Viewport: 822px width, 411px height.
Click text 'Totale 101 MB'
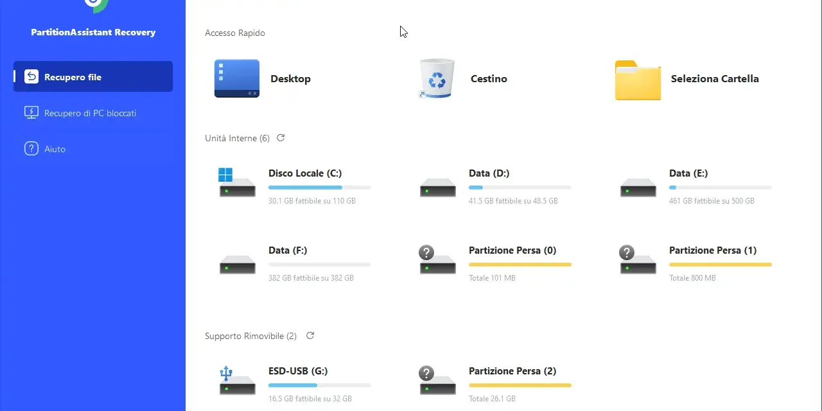492,278
